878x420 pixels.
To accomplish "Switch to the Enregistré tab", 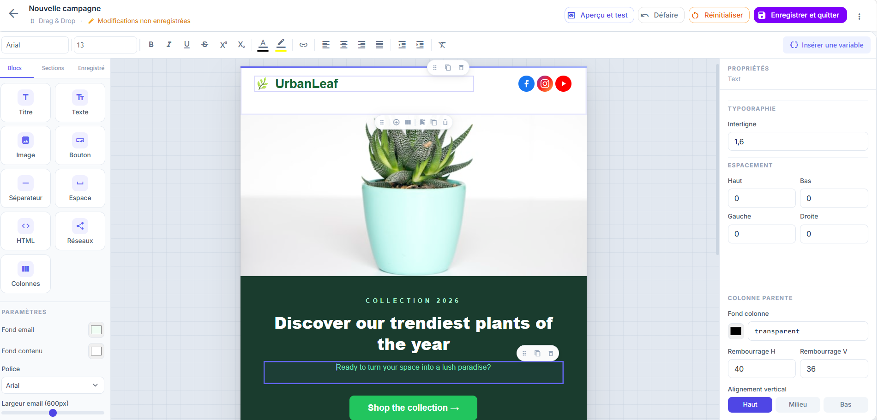I will pyautogui.click(x=91, y=68).
